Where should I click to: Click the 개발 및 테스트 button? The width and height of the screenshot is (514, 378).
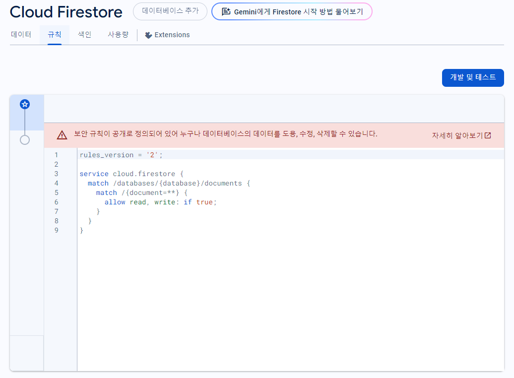point(473,78)
